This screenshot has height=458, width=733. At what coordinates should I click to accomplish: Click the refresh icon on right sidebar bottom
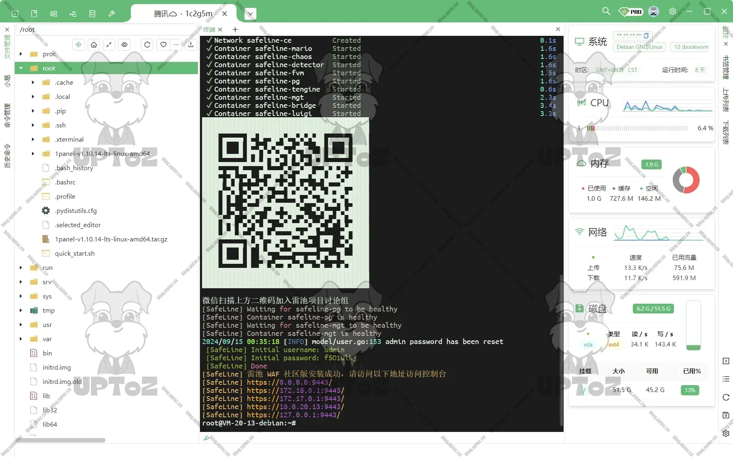coord(726,397)
